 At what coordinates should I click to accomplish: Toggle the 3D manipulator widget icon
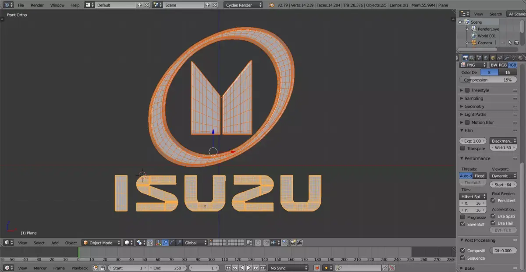[159, 243]
